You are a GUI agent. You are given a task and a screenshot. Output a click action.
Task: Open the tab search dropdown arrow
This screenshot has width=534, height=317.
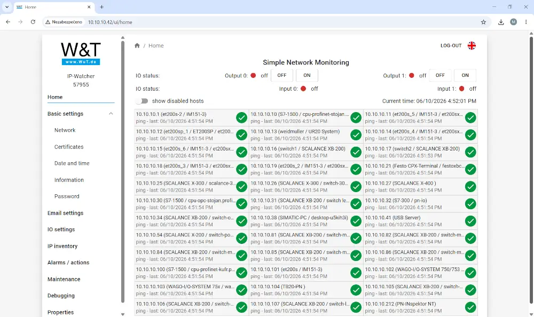7,7
